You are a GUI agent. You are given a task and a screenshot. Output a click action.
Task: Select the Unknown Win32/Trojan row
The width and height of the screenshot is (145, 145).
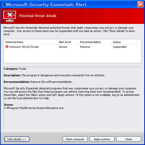coord(72,47)
